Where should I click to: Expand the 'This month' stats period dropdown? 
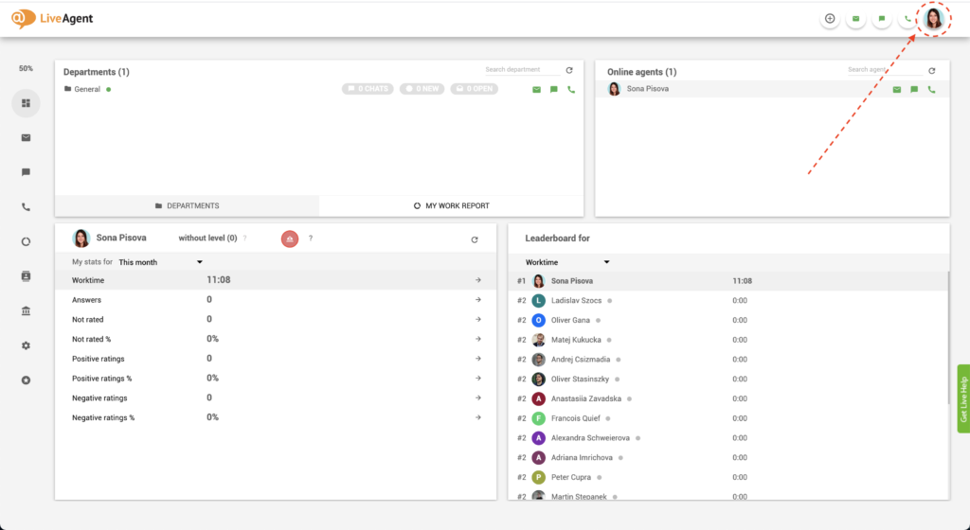click(x=160, y=262)
